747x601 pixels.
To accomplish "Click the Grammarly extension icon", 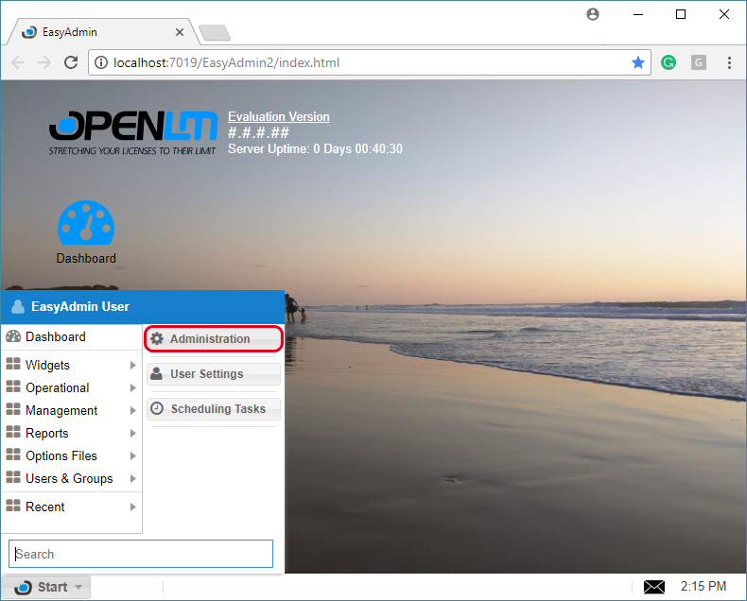I will (669, 62).
